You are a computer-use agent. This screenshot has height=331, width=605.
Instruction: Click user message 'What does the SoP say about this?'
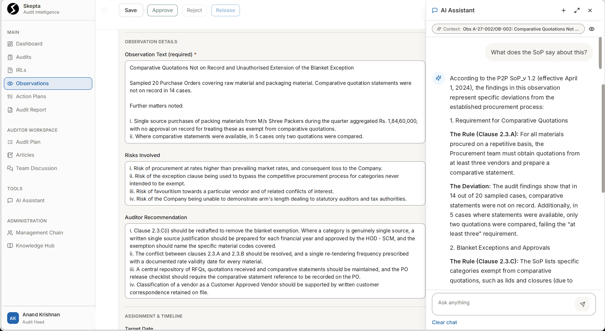[x=539, y=52]
